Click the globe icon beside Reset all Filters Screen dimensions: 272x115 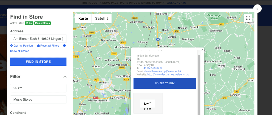click(64, 46)
